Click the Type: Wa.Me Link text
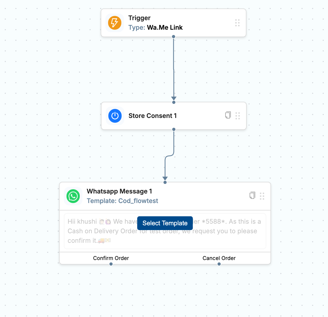Image resolution: width=328 pixels, height=317 pixels. pos(156,28)
